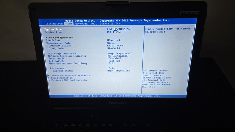Toggle Power On AC Disabled value
Viewport: 235px width, 132px height.
click(114, 58)
